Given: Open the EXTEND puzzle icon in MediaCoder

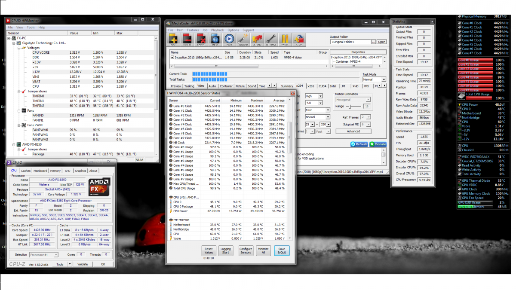Looking at the screenshot, I should 257,40.
